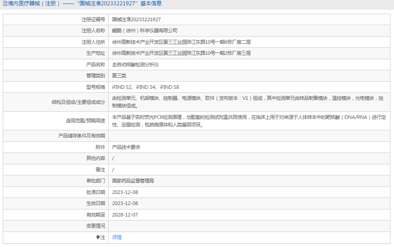Select product name 全自动核酸检测分析仪
Screen dimensions: 394x247
point(136,65)
